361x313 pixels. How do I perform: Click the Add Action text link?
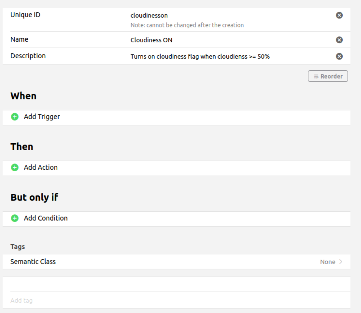[41, 167]
